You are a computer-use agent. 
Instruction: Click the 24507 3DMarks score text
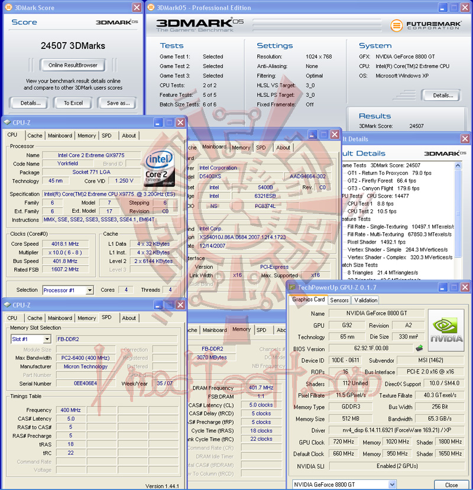[73, 46]
